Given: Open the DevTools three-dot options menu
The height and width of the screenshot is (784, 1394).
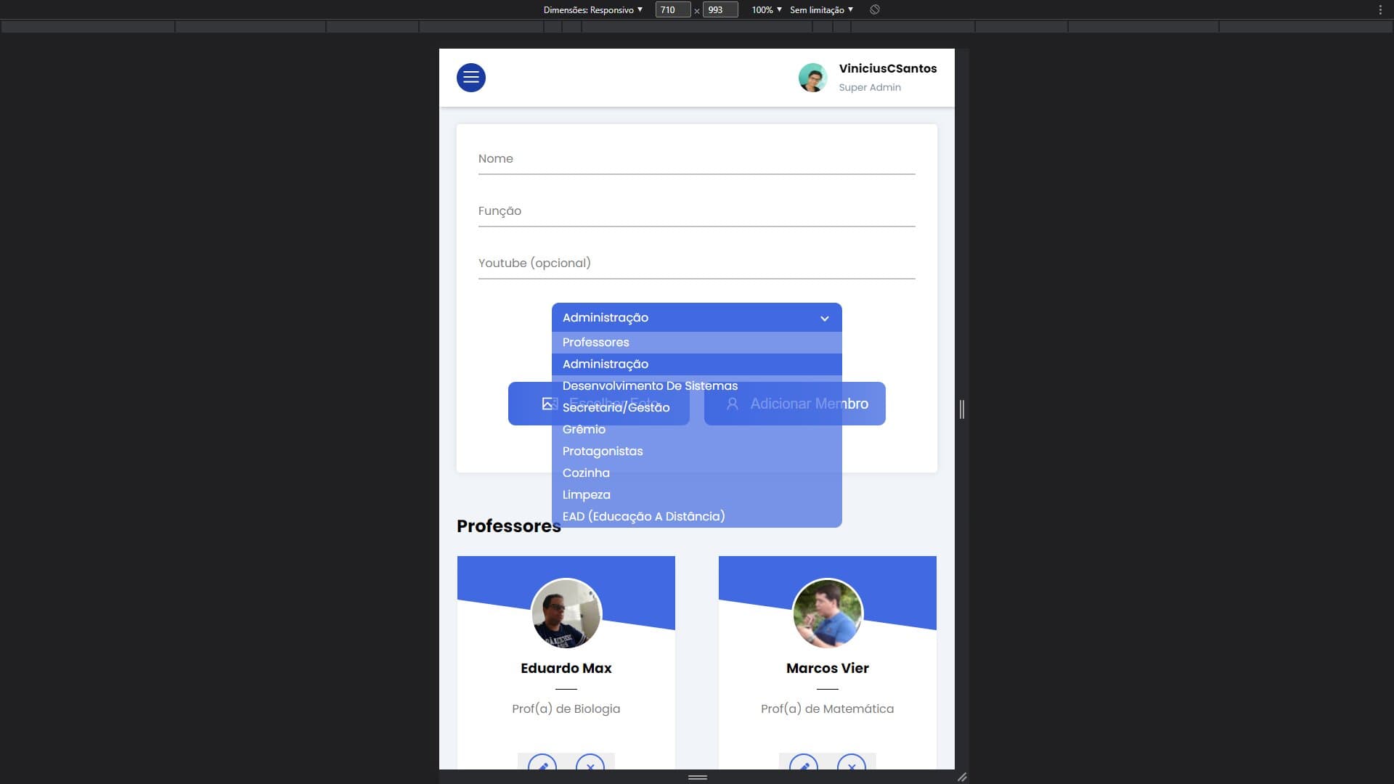Looking at the screenshot, I should pyautogui.click(x=1379, y=10).
